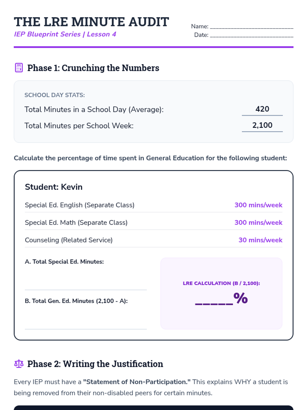307x410 pixels.
Task: Click the 2,100 minutes per week value
Action: [x=262, y=125]
